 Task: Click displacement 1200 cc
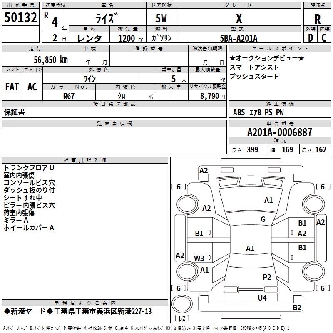click(x=131, y=38)
